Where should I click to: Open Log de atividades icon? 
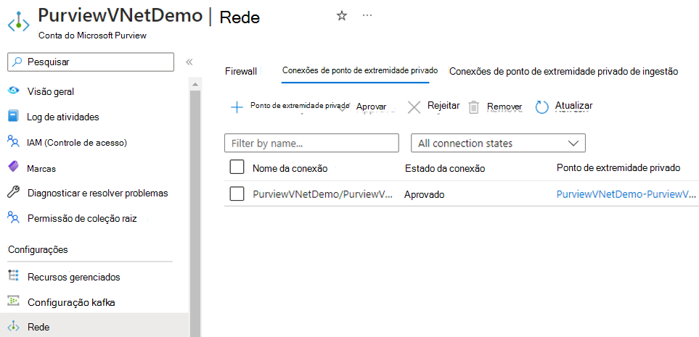click(x=13, y=117)
